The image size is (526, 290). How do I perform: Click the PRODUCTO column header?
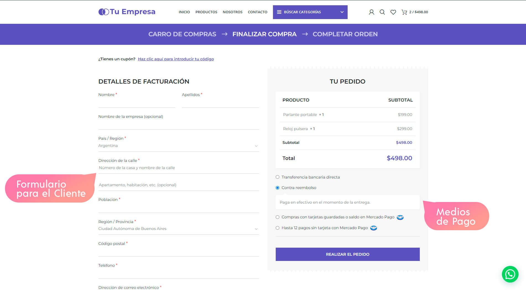(296, 100)
